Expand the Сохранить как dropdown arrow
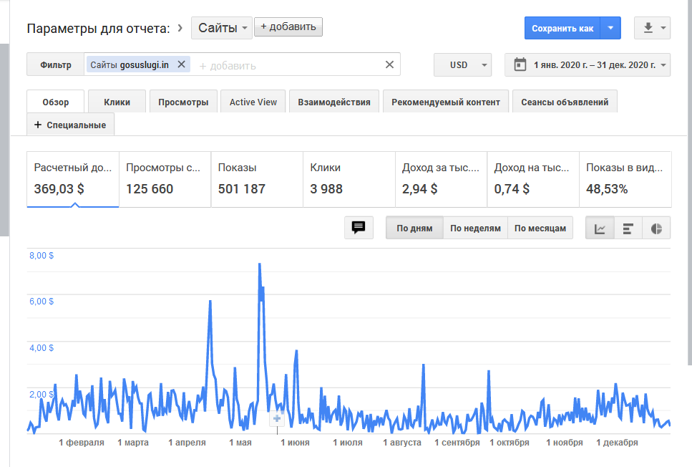Viewport: 692px width, 467px height. tap(610, 28)
